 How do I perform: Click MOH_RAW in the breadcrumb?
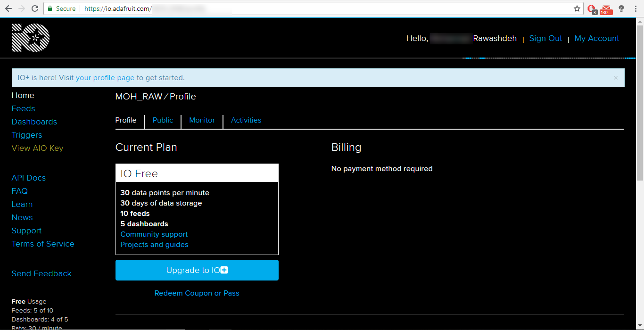click(139, 97)
